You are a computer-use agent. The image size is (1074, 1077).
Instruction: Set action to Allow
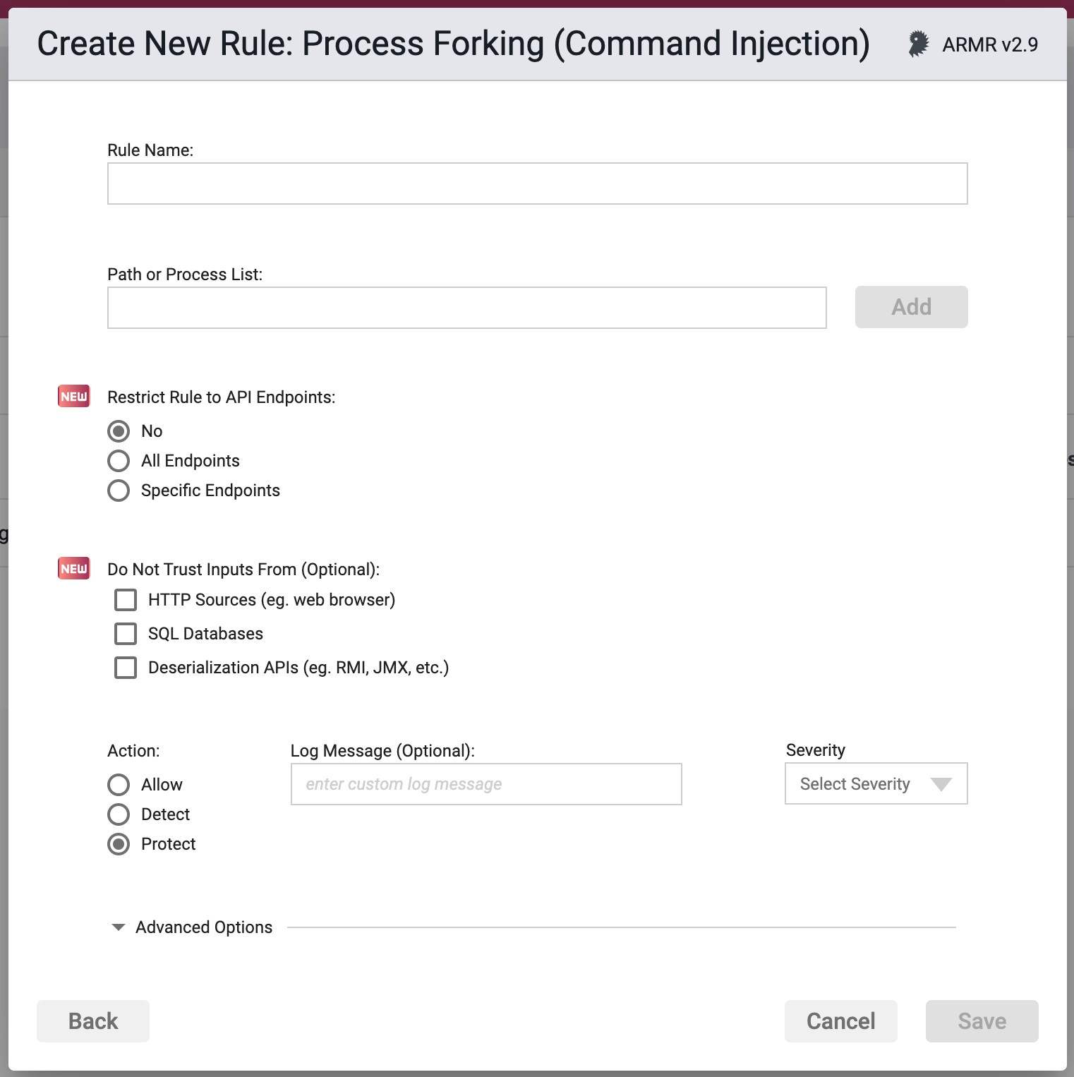pyautogui.click(x=119, y=785)
